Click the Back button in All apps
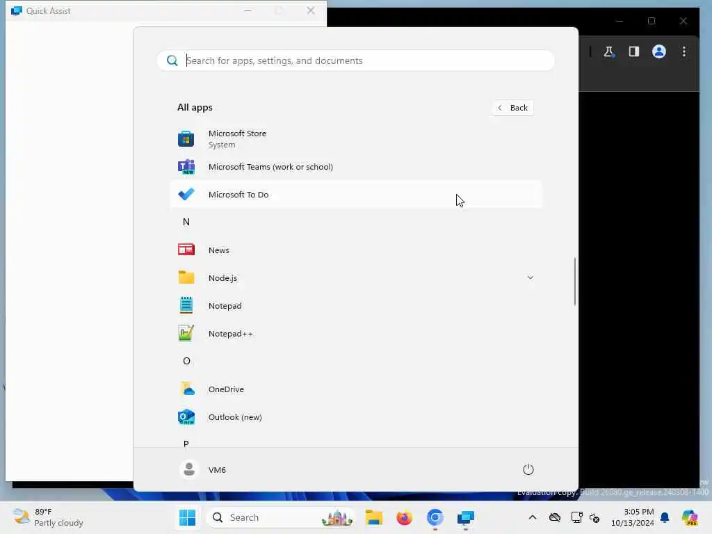Screen dimensions: 712x534 513,108
